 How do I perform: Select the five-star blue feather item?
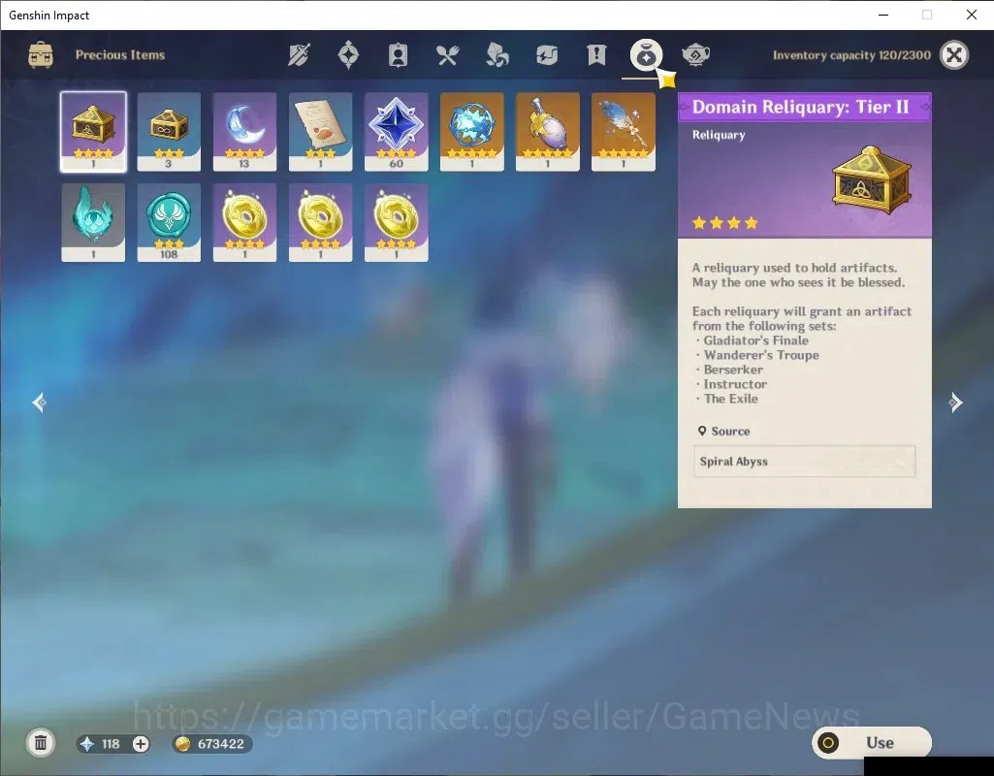point(624,132)
